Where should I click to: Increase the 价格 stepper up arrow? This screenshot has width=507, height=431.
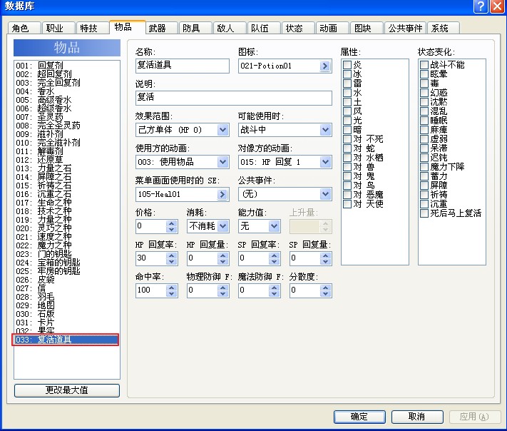tap(171, 223)
